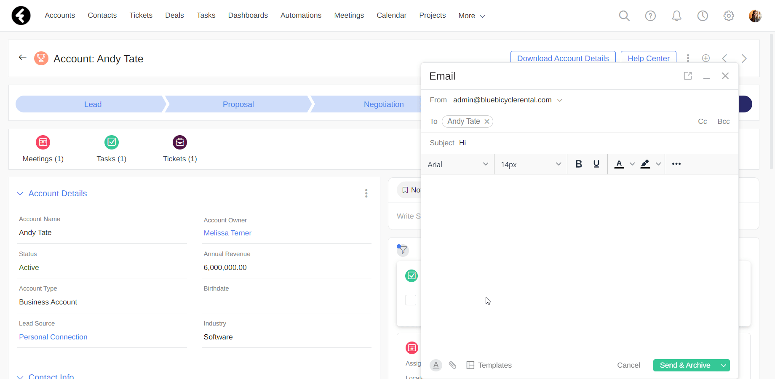Viewport: 775px width, 379px height.
Task: Click the account trophy icon
Action: [x=41, y=58]
